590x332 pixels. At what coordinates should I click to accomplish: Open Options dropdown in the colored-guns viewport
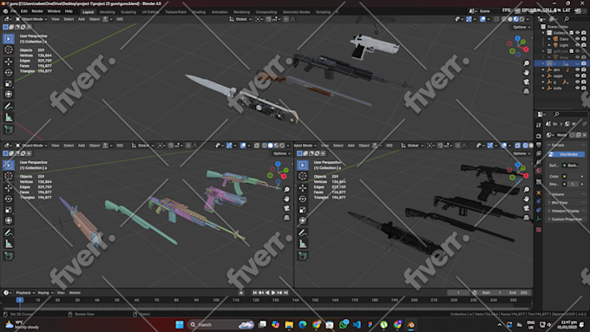point(282,153)
